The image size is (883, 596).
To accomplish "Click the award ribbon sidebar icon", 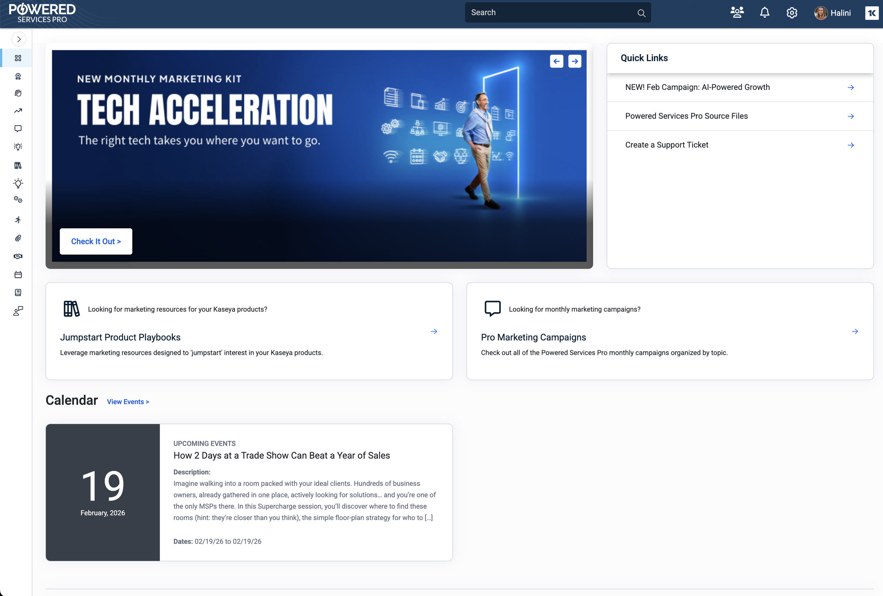I will point(18,76).
